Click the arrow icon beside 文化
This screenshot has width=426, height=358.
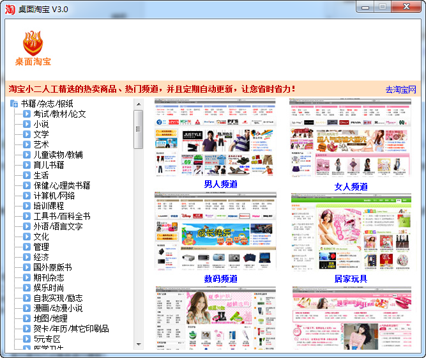(x=27, y=237)
